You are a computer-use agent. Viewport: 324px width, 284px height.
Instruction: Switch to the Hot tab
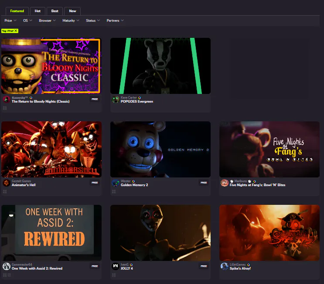pyautogui.click(x=38, y=11)
